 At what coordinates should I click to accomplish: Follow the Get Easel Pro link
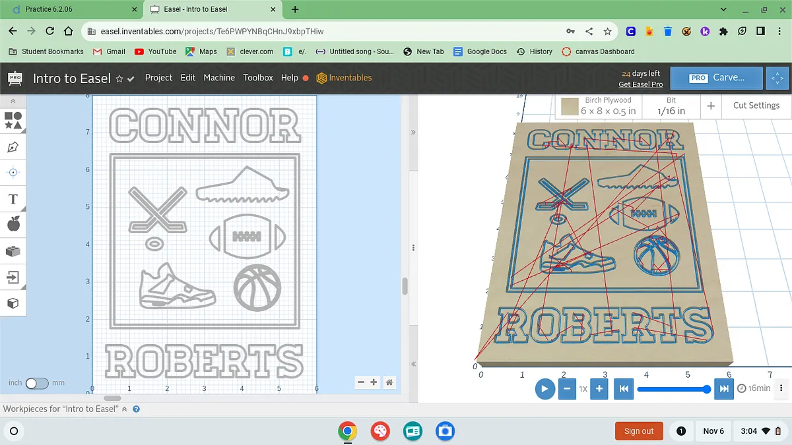click(640, 84)
